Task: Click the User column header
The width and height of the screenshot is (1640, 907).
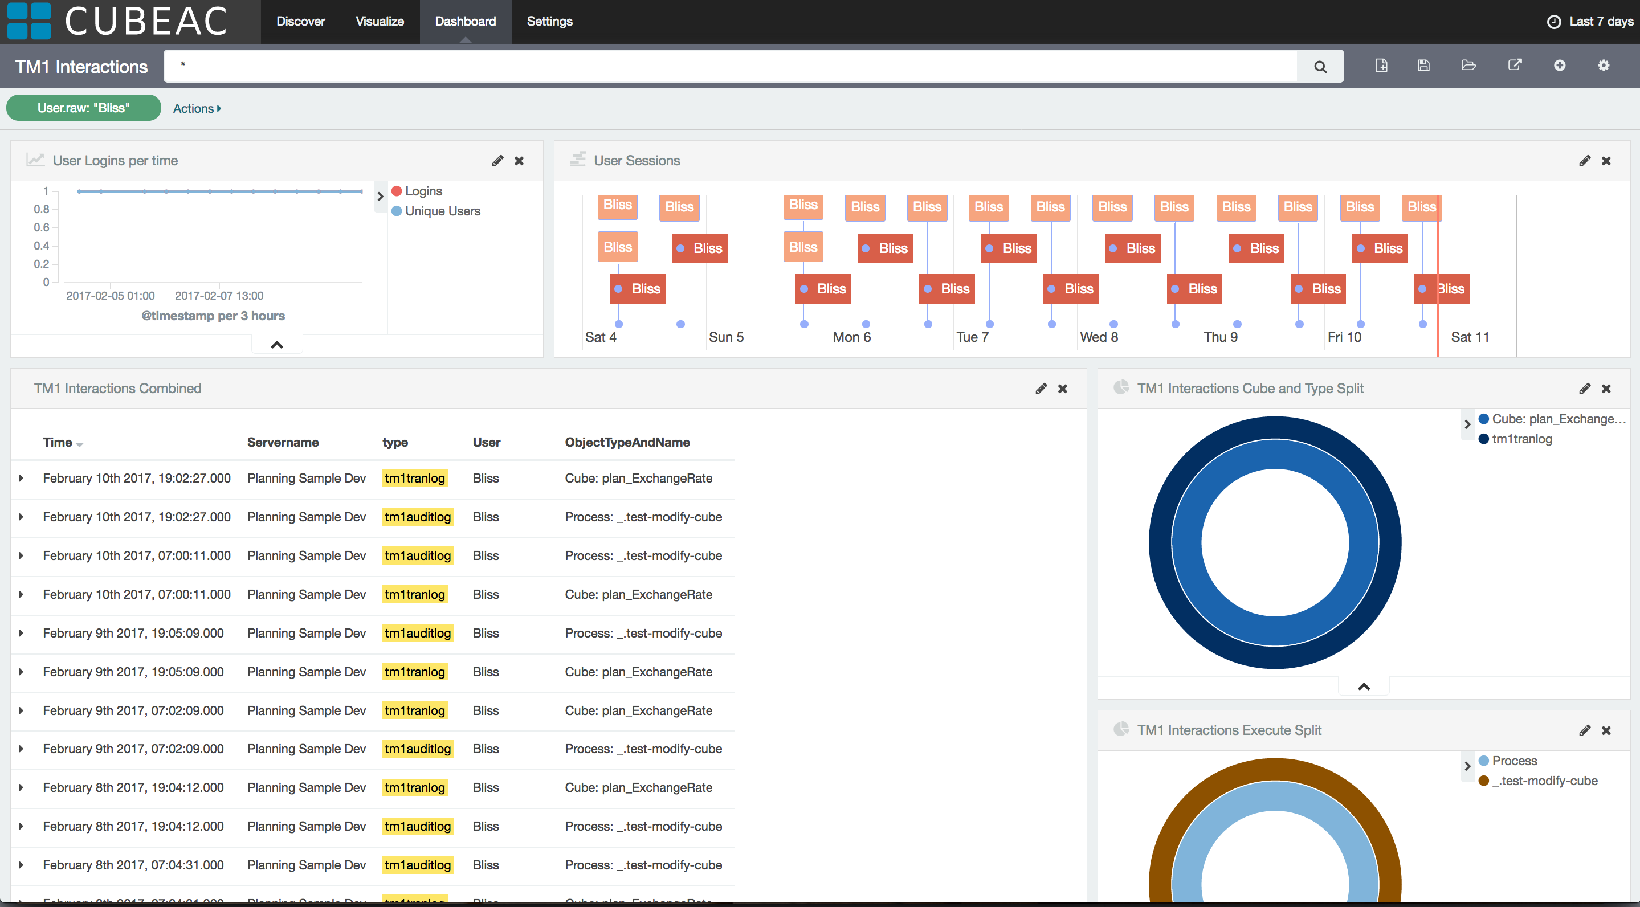Action: tap(487, 442)
